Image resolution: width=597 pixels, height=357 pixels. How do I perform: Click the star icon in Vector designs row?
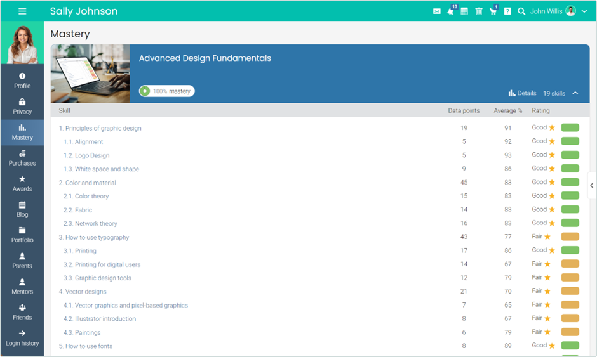[547, 291]
